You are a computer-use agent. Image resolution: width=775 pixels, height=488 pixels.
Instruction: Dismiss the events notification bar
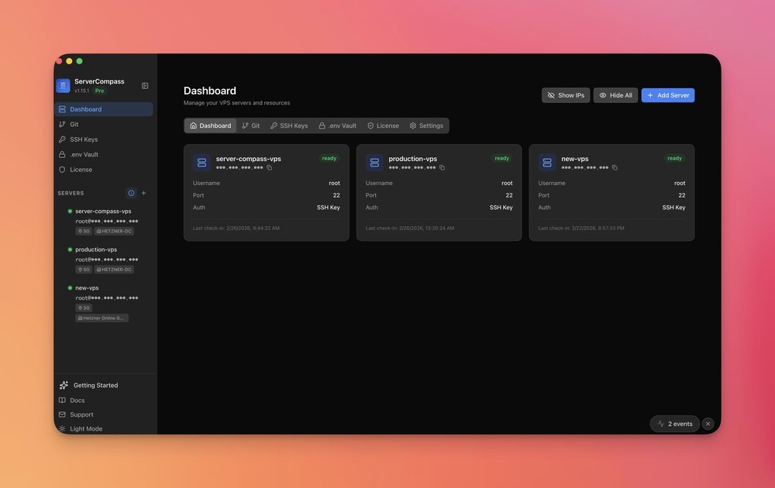[708, 424]
